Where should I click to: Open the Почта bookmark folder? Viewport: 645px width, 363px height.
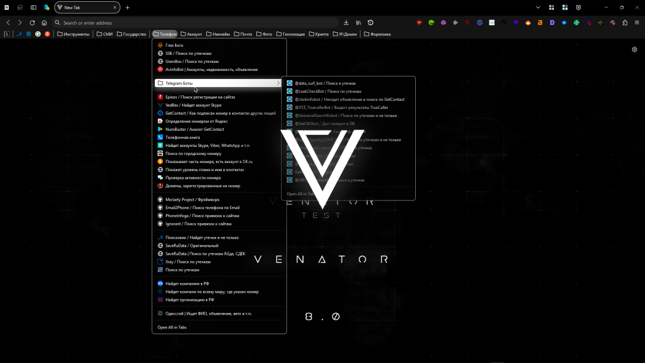click(x=243, y=34)
